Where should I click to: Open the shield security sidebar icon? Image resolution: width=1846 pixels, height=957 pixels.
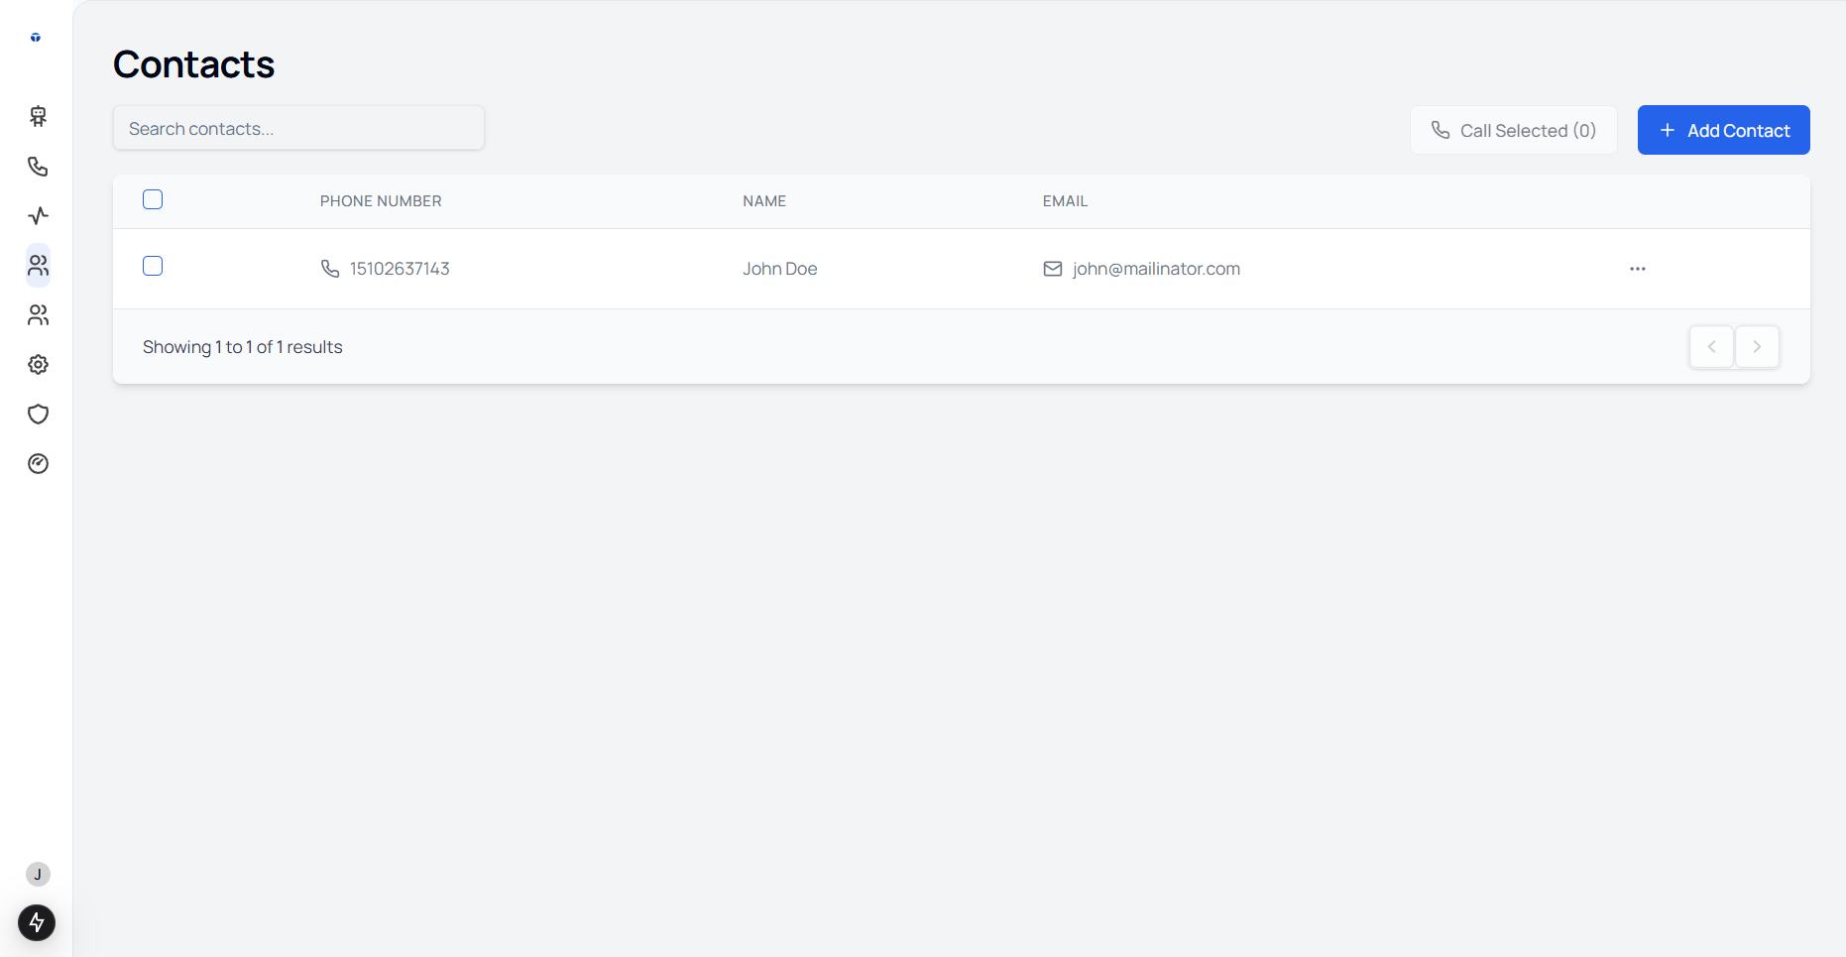coord(38,414)
